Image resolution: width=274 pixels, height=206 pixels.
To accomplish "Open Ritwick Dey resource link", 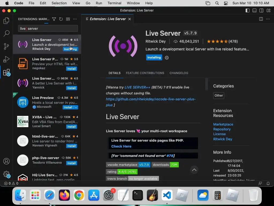I will coord(223,139).
